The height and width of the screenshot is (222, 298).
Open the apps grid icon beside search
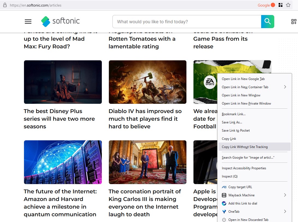pos(294,22)
